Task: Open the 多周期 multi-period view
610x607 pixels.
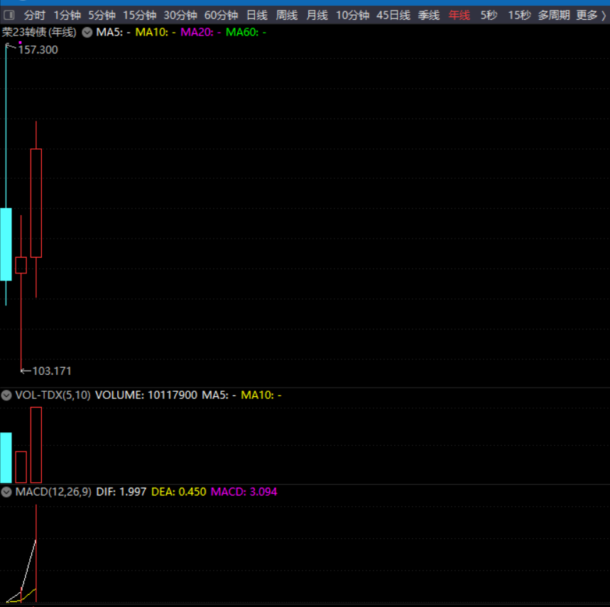Action: [554, 16]
